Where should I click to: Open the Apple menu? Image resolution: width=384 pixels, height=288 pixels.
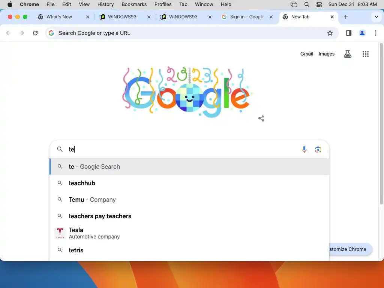[10, 4]
